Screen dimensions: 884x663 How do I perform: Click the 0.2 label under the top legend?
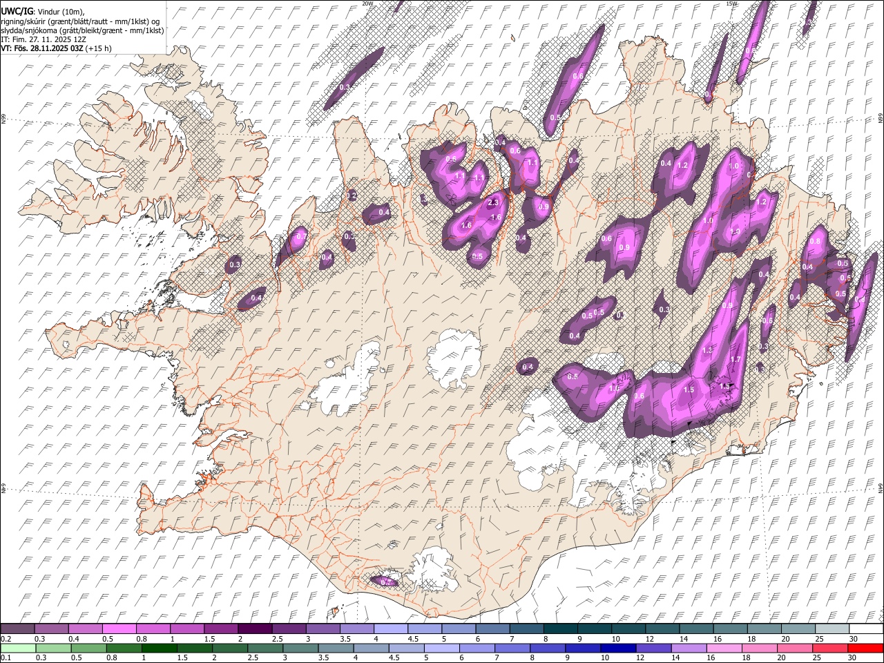(6, 639)
